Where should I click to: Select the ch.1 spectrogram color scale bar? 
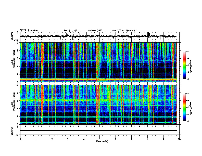[184, 65]
